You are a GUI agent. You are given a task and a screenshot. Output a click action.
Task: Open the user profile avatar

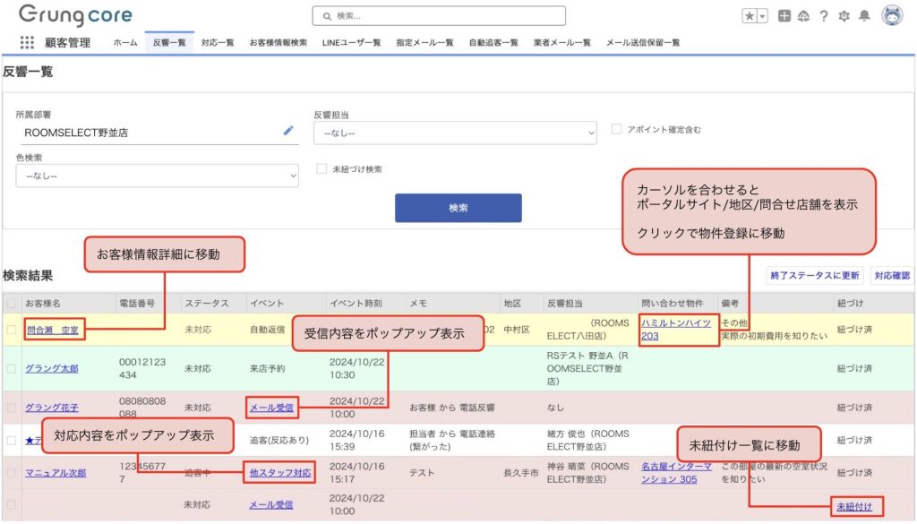coord(892,15)
